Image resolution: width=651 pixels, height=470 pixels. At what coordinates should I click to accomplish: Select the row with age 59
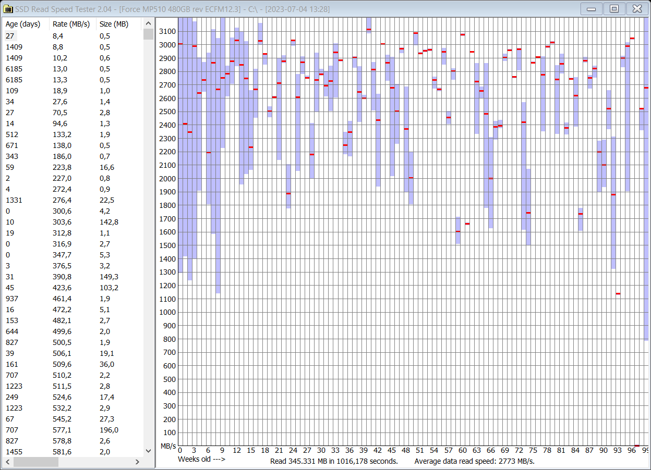tap(73, 167)
